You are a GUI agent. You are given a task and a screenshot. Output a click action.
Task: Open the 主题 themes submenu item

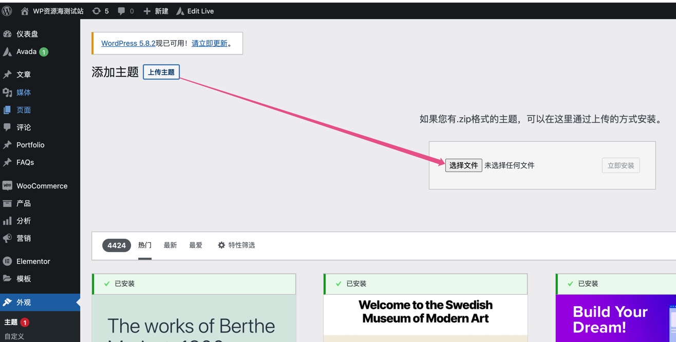(x=11, y=322)
